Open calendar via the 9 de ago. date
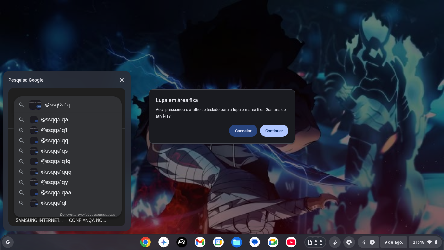Screen dimensions: 444x250 [x=394, y=242]
